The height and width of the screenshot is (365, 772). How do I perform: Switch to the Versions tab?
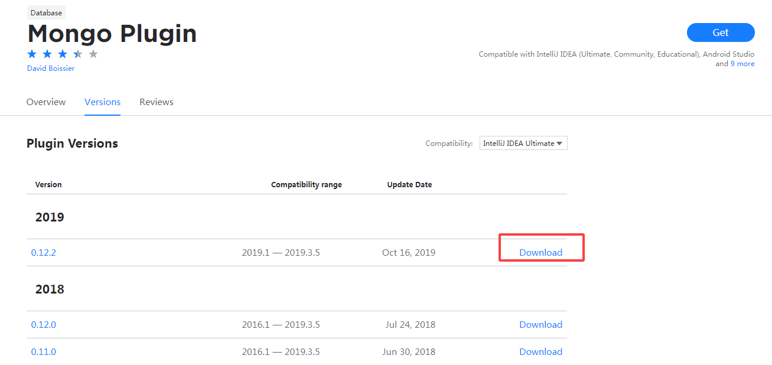tap(102, 102)
